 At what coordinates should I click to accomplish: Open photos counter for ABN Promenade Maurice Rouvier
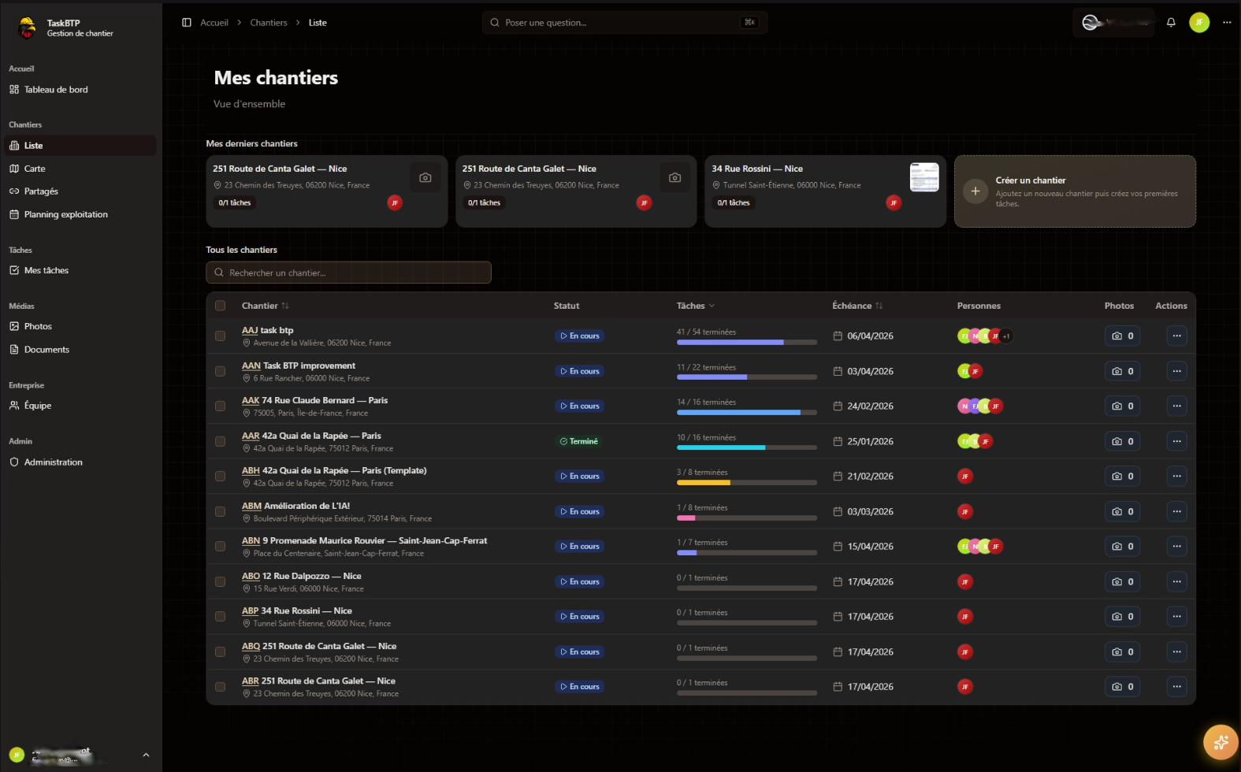tap(1122, 547)
